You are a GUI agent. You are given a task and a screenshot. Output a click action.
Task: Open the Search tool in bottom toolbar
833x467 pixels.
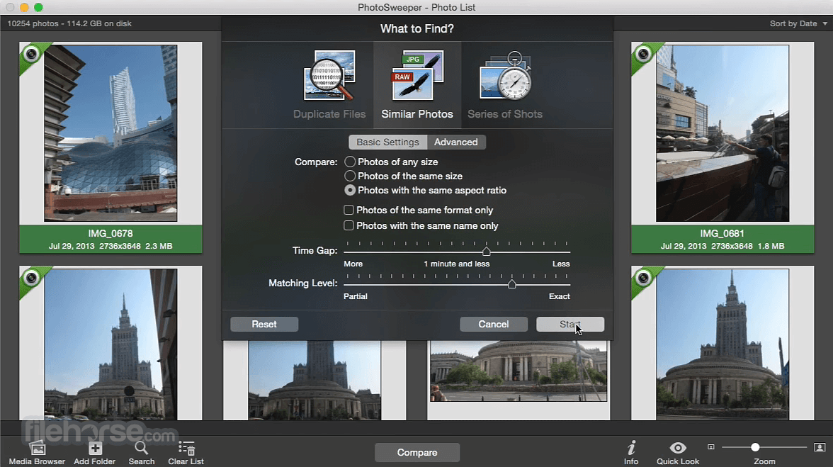pyautogui.click(x=142, y=448)
